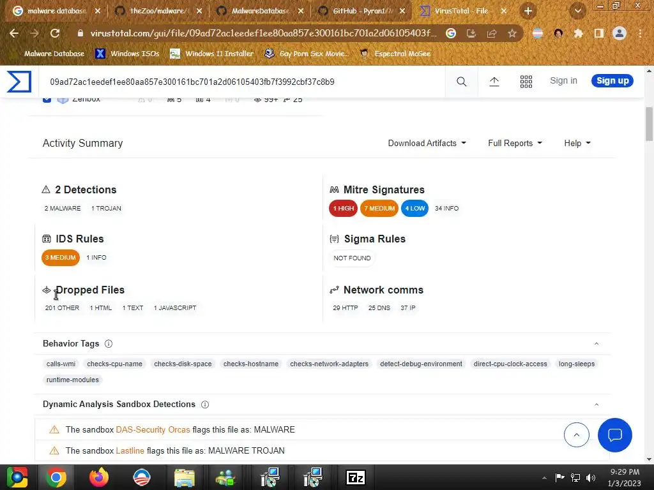Viewport: 654px width, 490px height.
Task: Select the checks-network-adapters tag
Action: (x=329, y=364)
